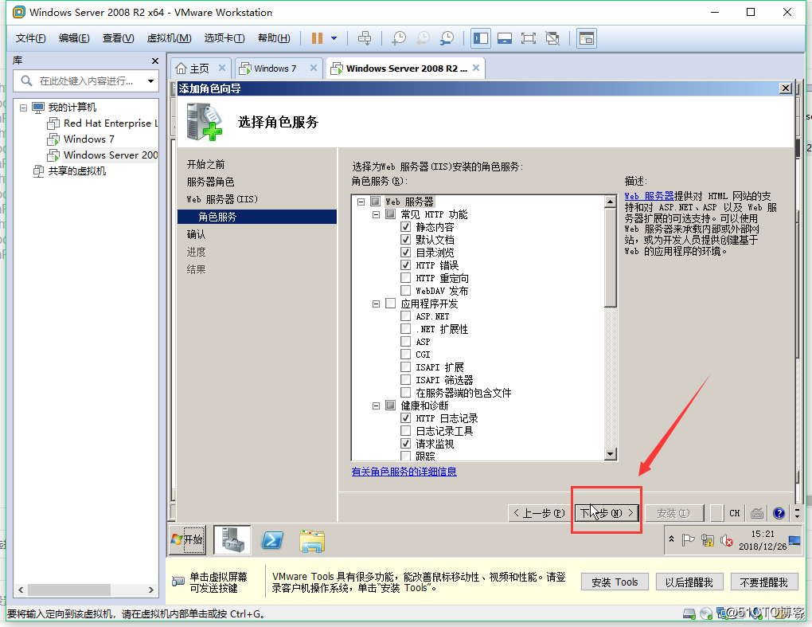Collapse the 常见 HTTP 功能 node
The height and width of the screenshot is (627, 812).
[x=376, y=214]
